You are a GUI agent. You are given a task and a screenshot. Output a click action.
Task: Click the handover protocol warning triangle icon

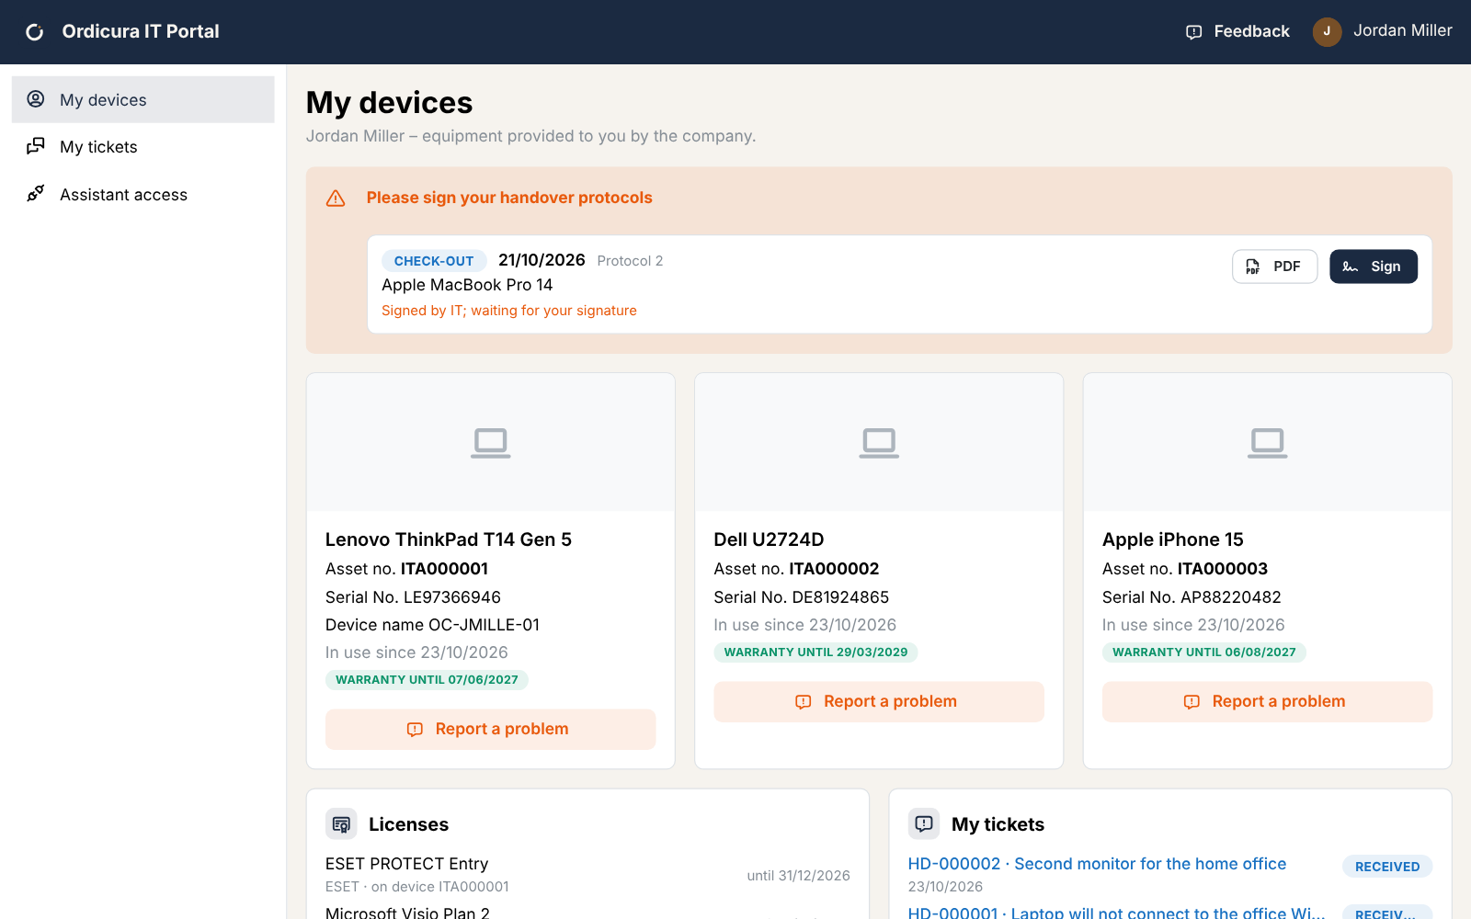point(336,199)
